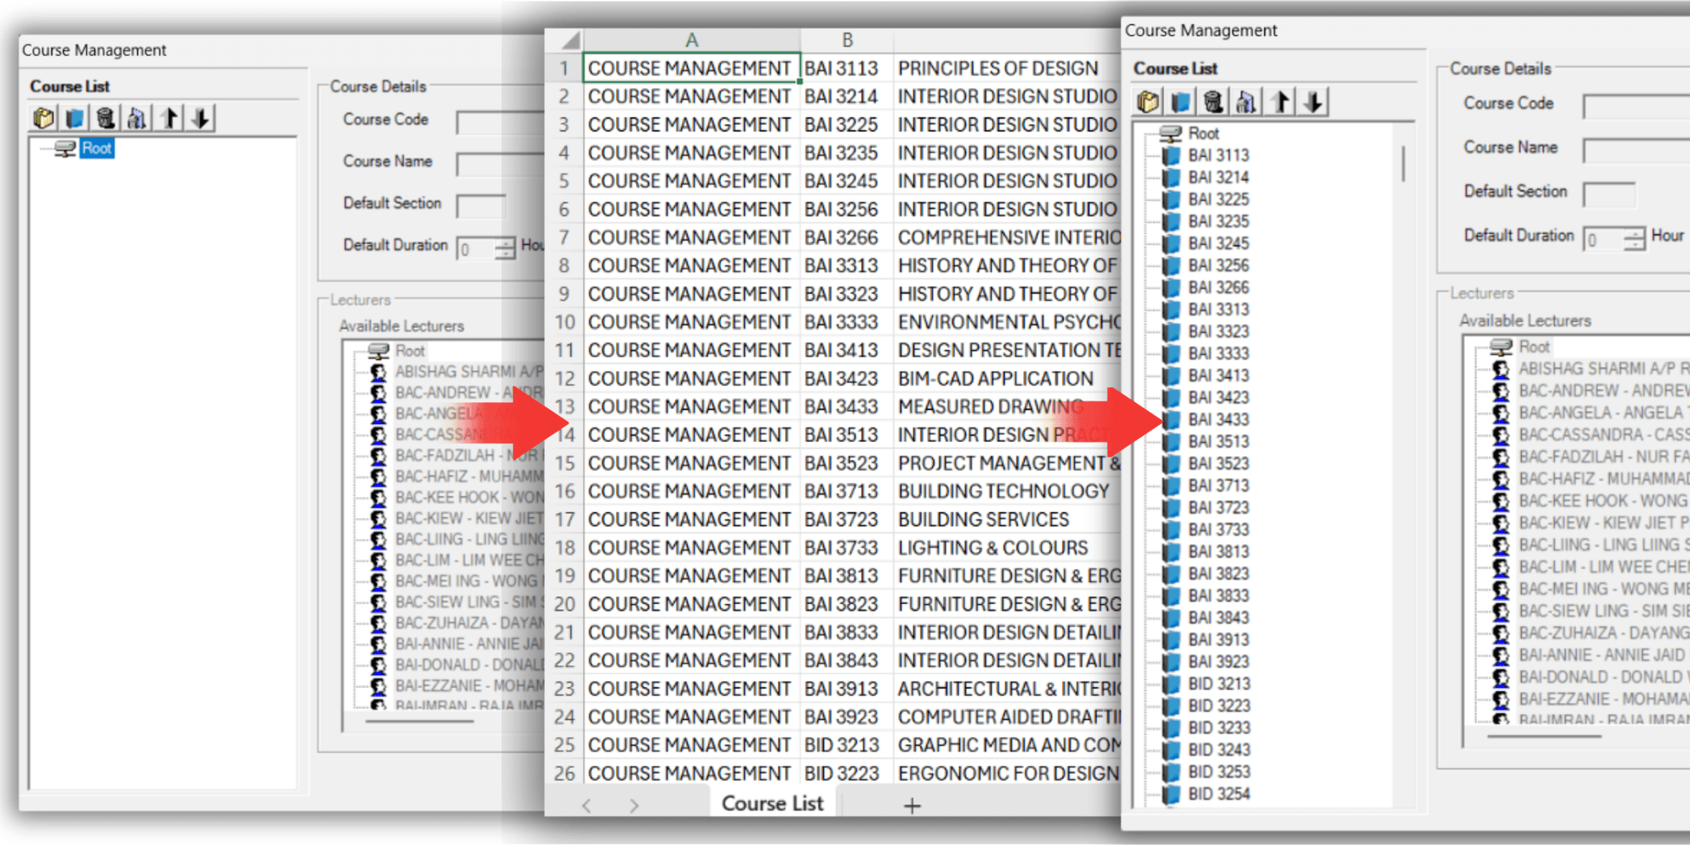Select ABISHAG SHARMI lecturer in left window list
The height and width of the screenshot is (845, 1690).
(469, 372)
